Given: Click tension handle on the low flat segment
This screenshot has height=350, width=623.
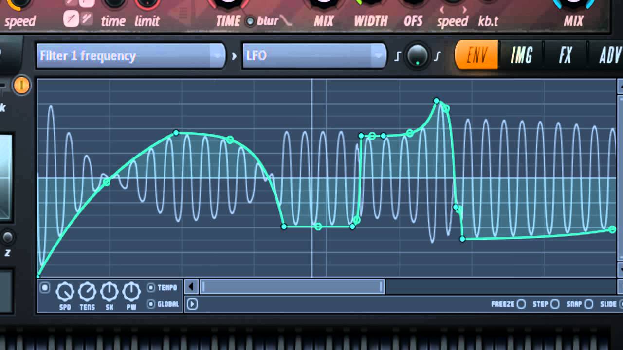Looking at the screenshot, I should [318, 227].
